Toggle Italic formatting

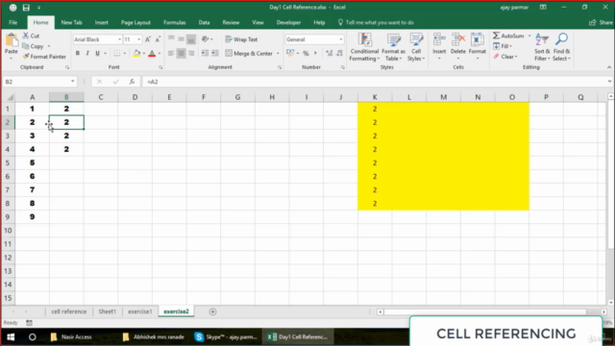tap(87, 54)
